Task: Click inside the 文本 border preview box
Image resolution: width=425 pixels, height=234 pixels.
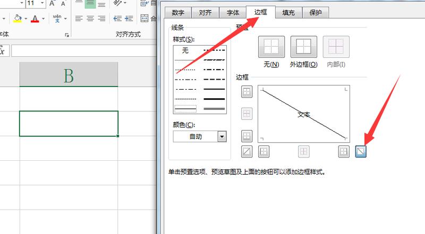Action: [x=303, y=114]
